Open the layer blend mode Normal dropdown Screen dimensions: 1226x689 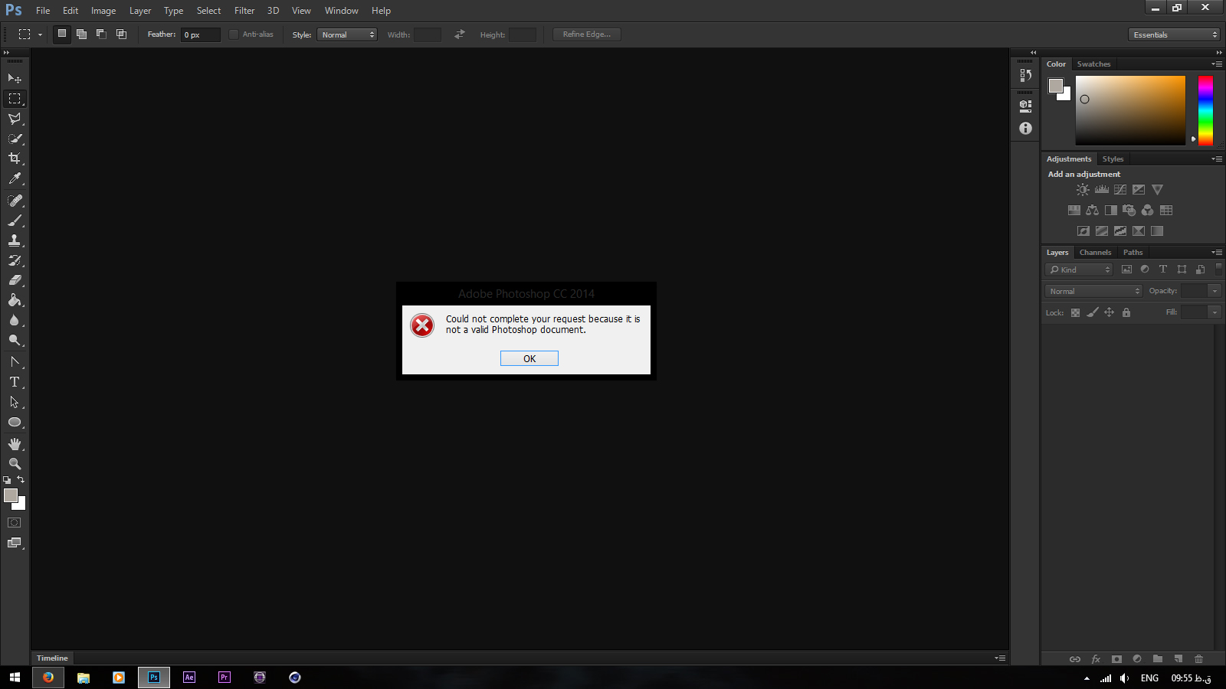pyautogui.click(x=1093, y=291)
